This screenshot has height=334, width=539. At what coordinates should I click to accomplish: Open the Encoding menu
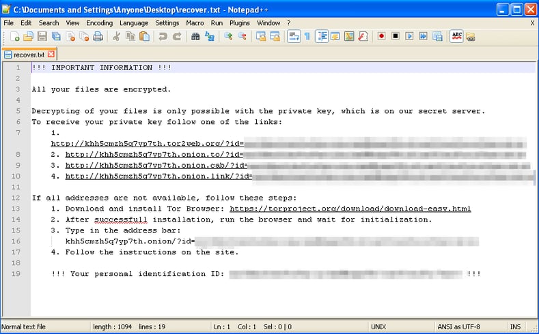99,22
